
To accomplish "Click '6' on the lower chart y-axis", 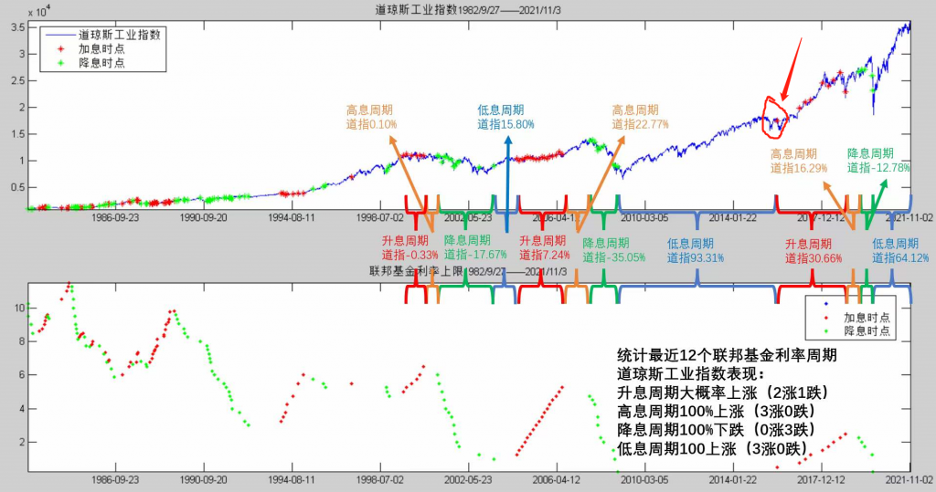I will [x=23, y=375].
